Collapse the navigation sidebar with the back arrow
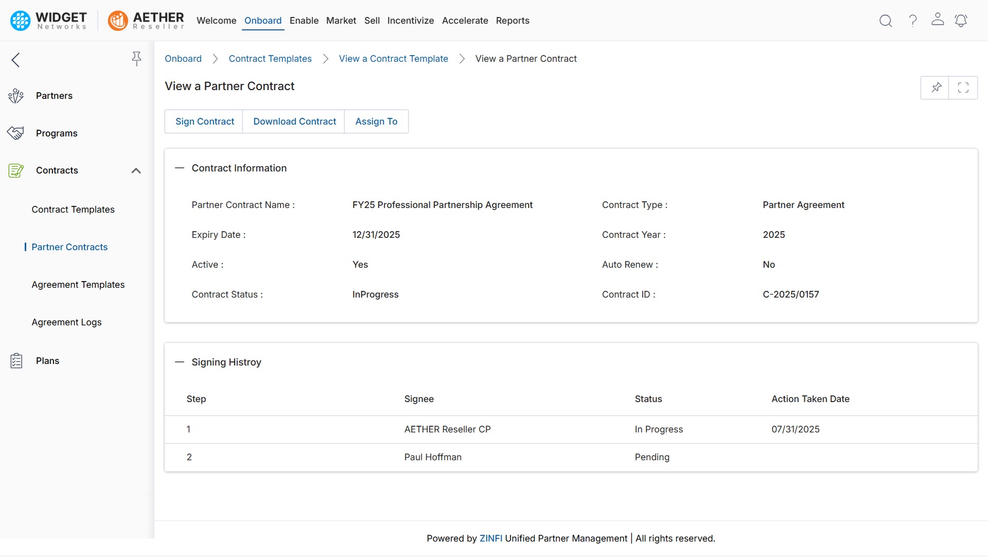Viewport: 988px width, 557px height. coord(15,60)
